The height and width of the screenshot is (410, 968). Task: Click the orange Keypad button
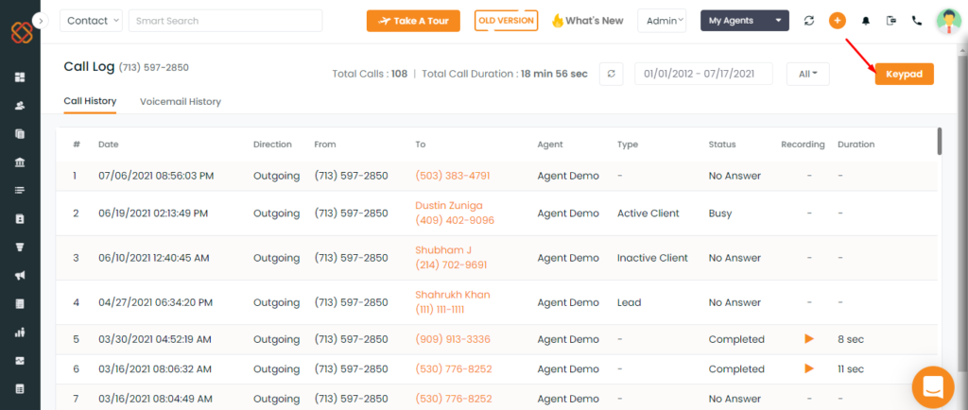[904, 74]
